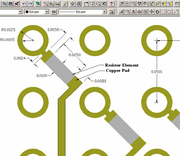Viewport: 180px width, 156px height.
Task: Select the Match Properties paintbrush tool
Action: pyautogui.click(x=17, y=3)
